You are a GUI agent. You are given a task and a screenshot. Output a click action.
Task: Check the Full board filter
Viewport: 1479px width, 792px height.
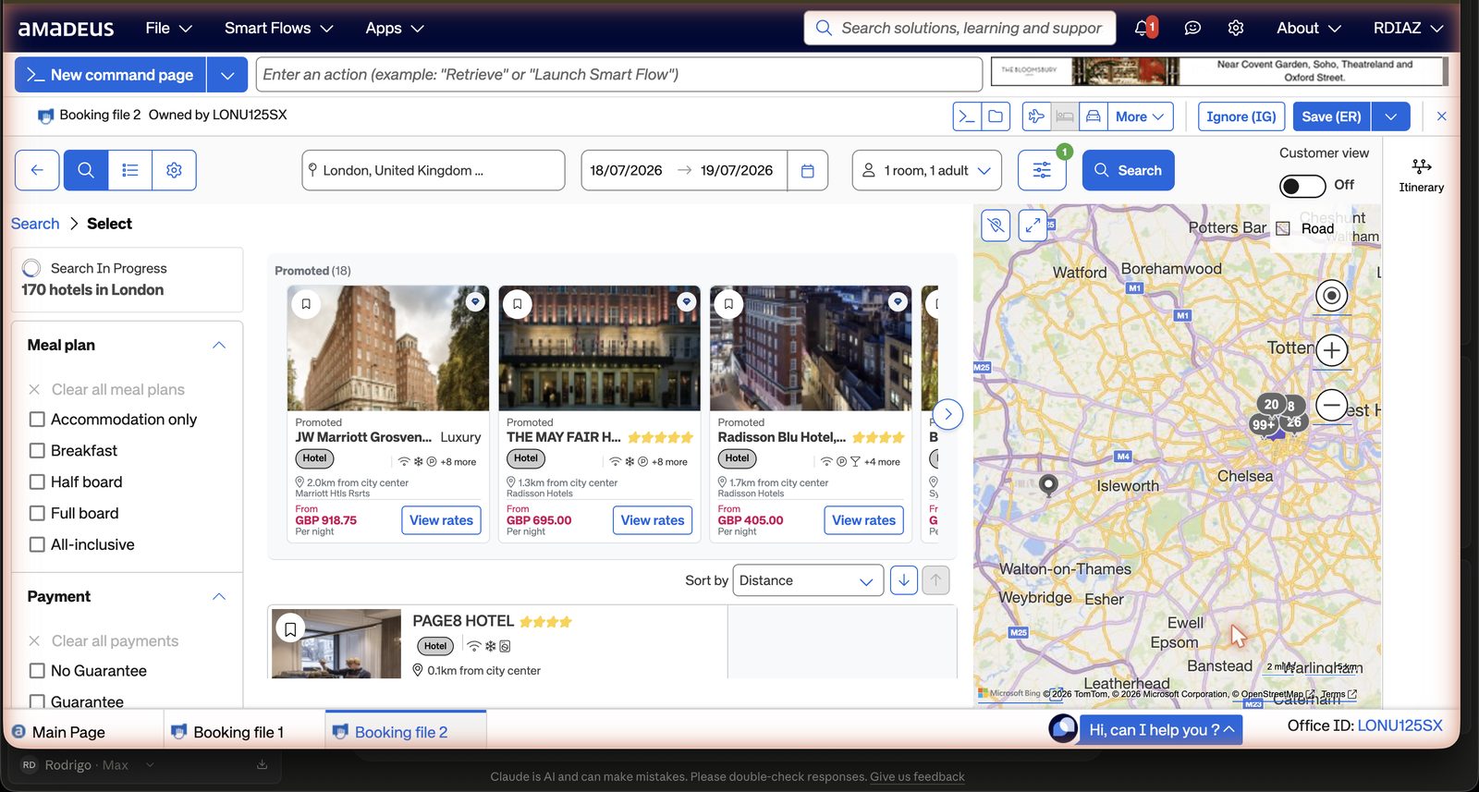(x=37, y=514)
